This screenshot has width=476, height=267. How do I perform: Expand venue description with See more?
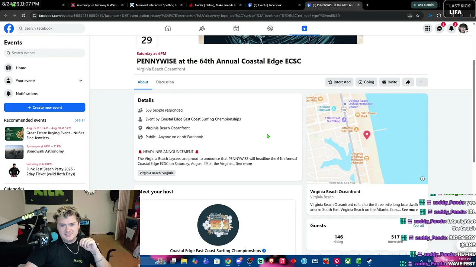click(409, 210)
